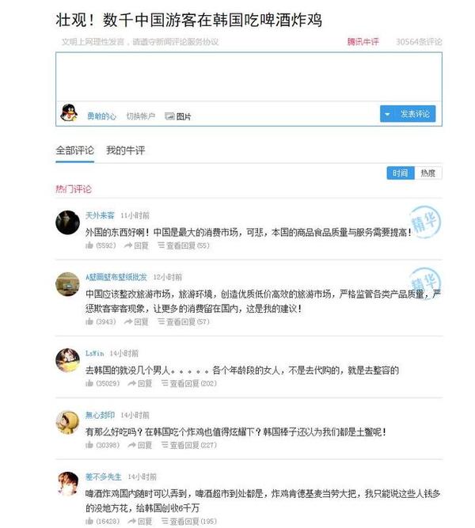Viewport: 475px width, 528px height.
Task: Open the arrow dropdown beside 发表评论
Action: click(x=387, y=114)
